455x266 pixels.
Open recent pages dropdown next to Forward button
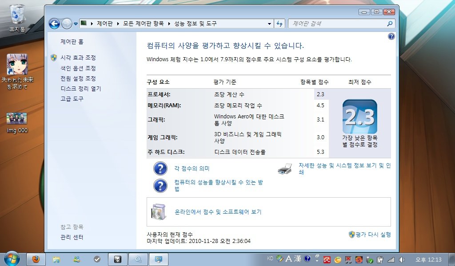click(76, 23)
